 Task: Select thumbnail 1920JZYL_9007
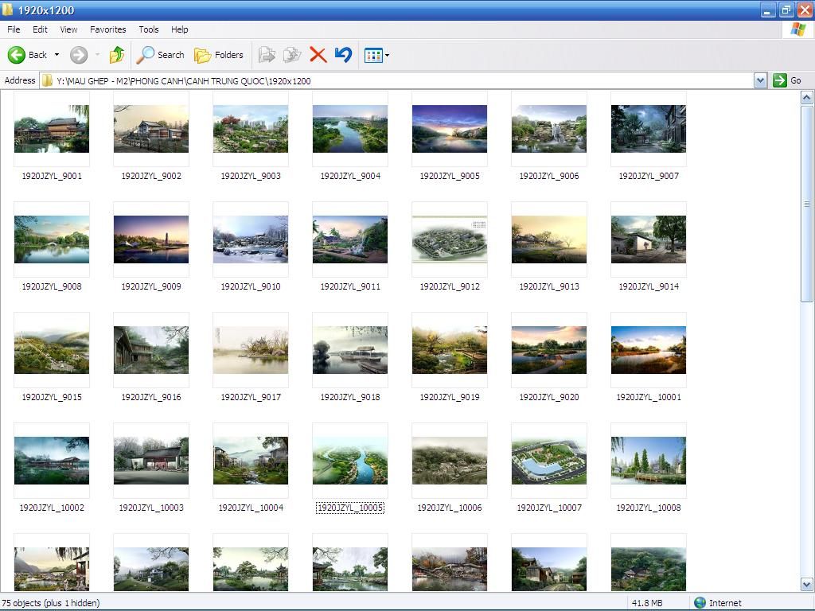(x=649, y=129)
